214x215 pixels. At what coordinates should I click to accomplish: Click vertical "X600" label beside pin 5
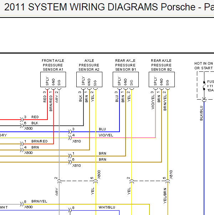pyautogui.click(x=99, y=175)
